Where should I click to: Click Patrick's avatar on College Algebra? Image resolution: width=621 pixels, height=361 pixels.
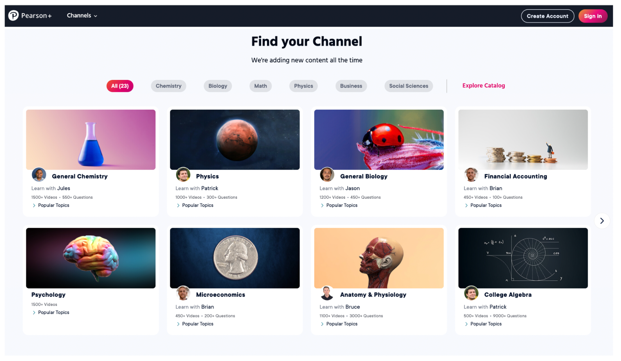[471, 293]
